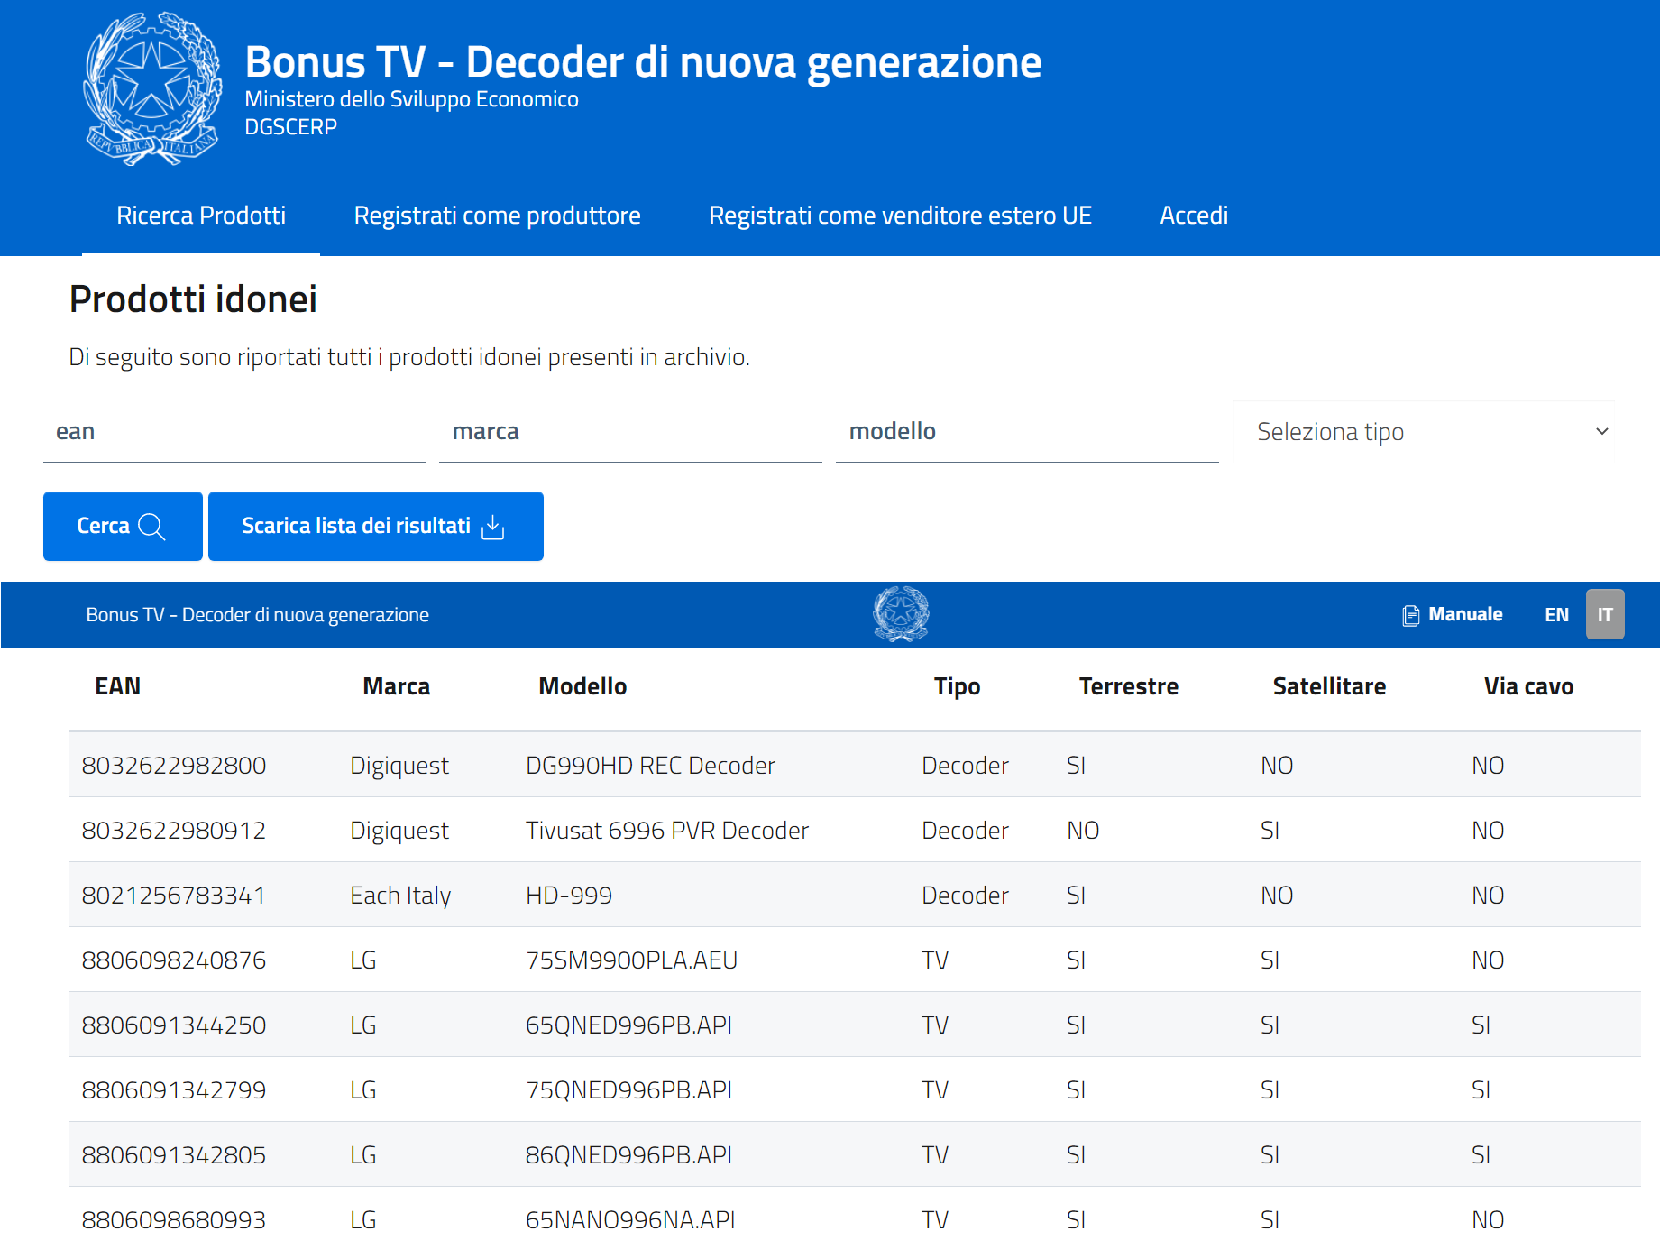Open Registrati come venditore estero UE
1660x1250 pixels.
coord(899,216)
